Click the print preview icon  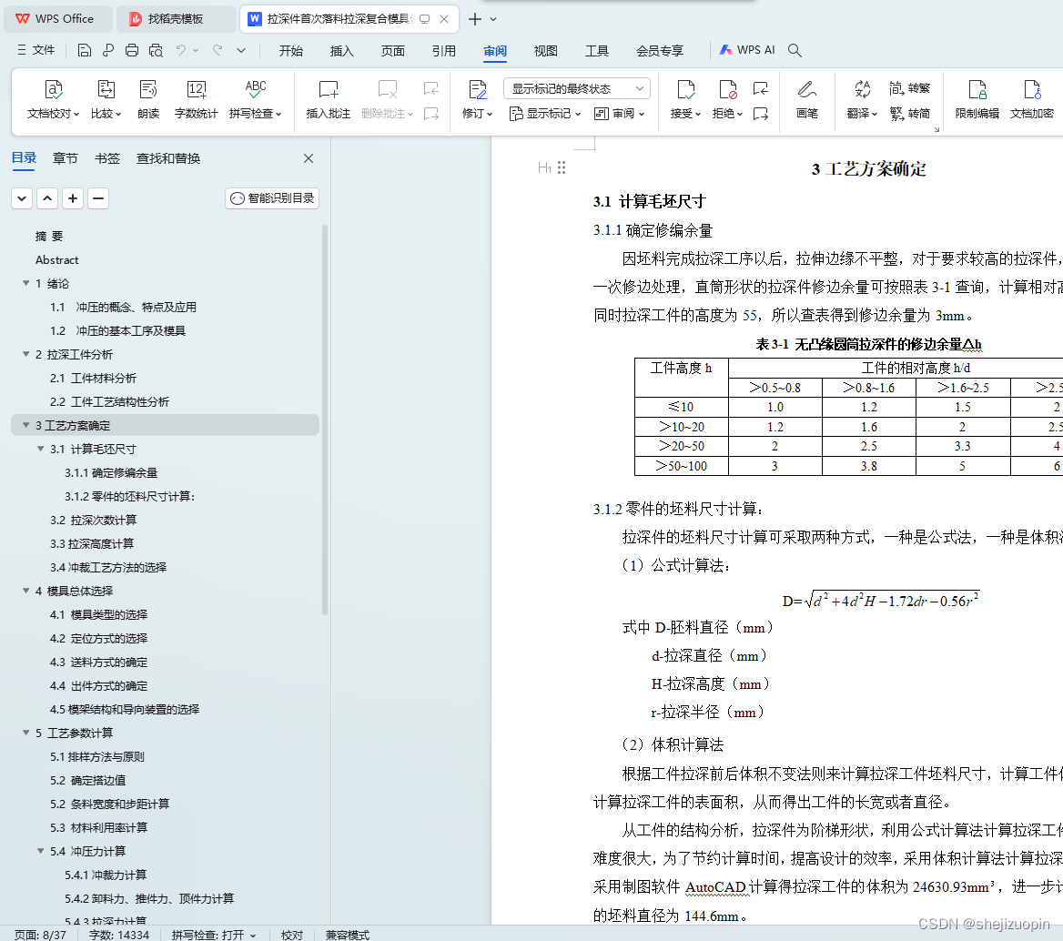tap(156, 50)
